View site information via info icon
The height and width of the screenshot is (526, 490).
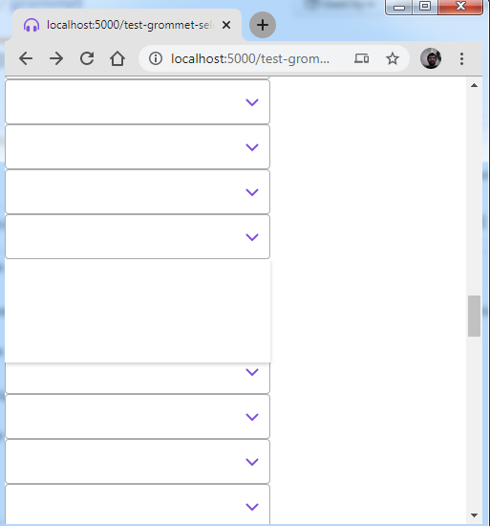tap(156, 58)
